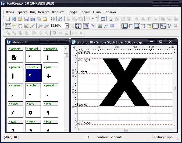The width and height of the screenshot is (182, 143).
Task: Select the parenleft glyph cell
Action: (51, 55)
